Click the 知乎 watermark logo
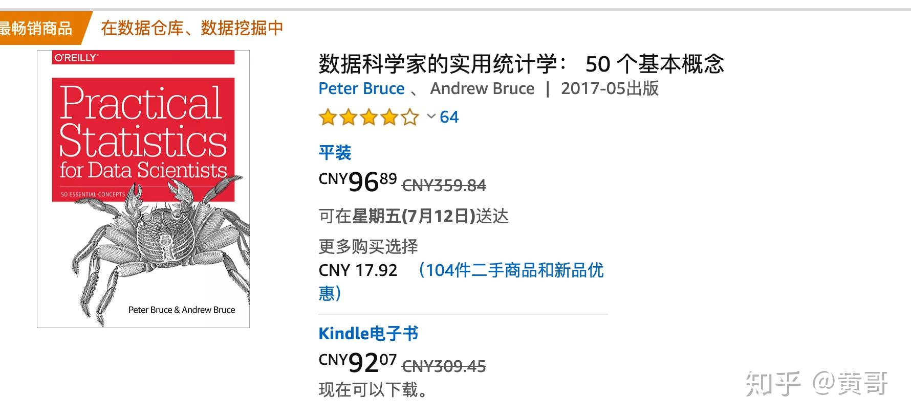This screenshot has width=911, height=420. 773,384
